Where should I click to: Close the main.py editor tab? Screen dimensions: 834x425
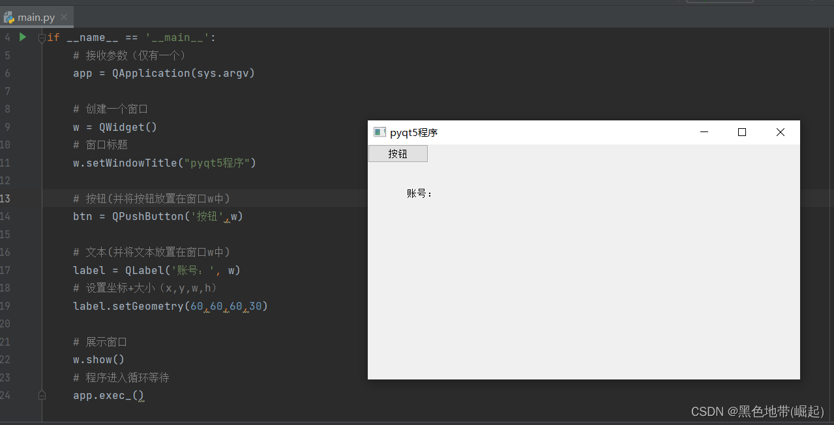63,18
